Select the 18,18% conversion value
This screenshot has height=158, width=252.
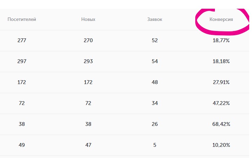[221, 61]
